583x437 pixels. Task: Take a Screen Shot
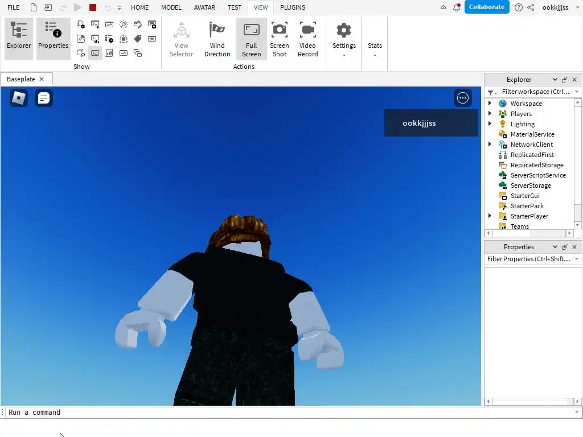coord(279,39)
